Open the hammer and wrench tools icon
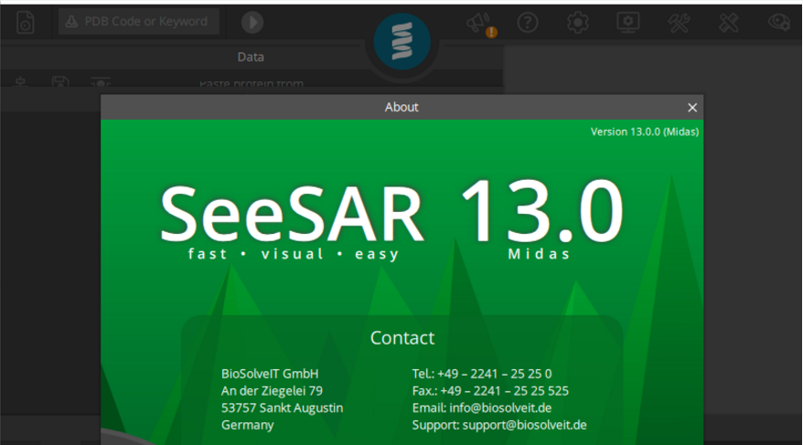803x445 pixels. (679, 23)
